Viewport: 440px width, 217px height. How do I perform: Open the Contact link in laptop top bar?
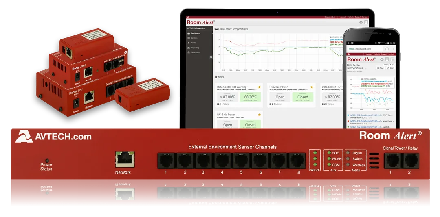[365, 17]
